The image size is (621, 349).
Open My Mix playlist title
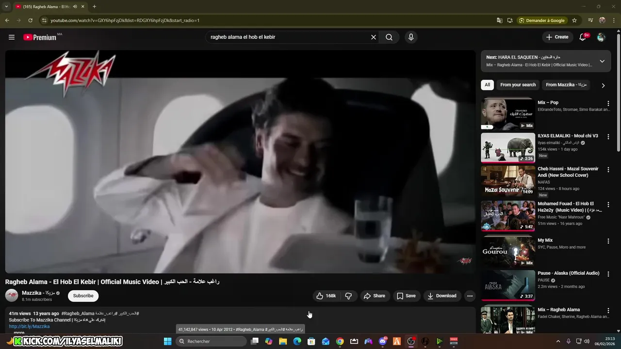click(545, 240)
